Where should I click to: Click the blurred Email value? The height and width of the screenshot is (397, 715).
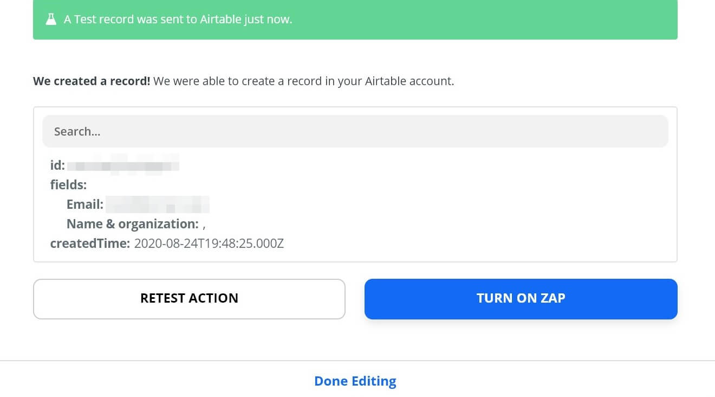158,204
